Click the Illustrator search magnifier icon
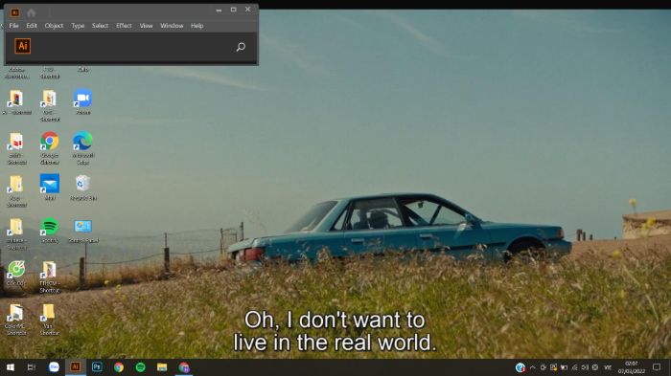671x376 pixels. pyautogui.click(x=241, y=47)
